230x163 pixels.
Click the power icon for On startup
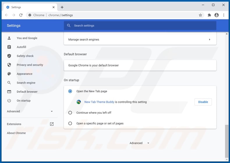pyautogui.click(x=9, y=101)
